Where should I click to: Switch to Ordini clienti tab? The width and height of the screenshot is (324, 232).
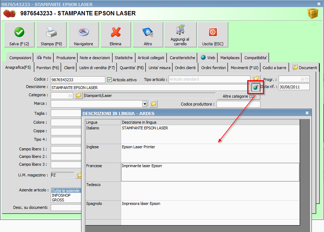185,68
